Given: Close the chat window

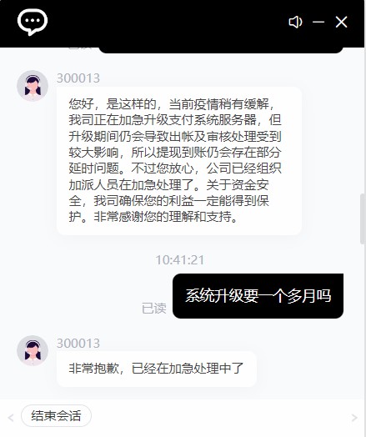Looking at the screenshot, I should (341, 22).
